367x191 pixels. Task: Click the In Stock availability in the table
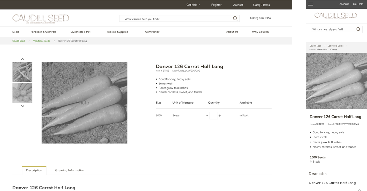[244, 116]
